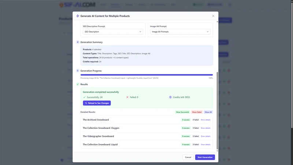293x165 pixels.
Task: Click 'The Archived Snowboard' row title
Action: pyautogui.click(x=96, y=120)
